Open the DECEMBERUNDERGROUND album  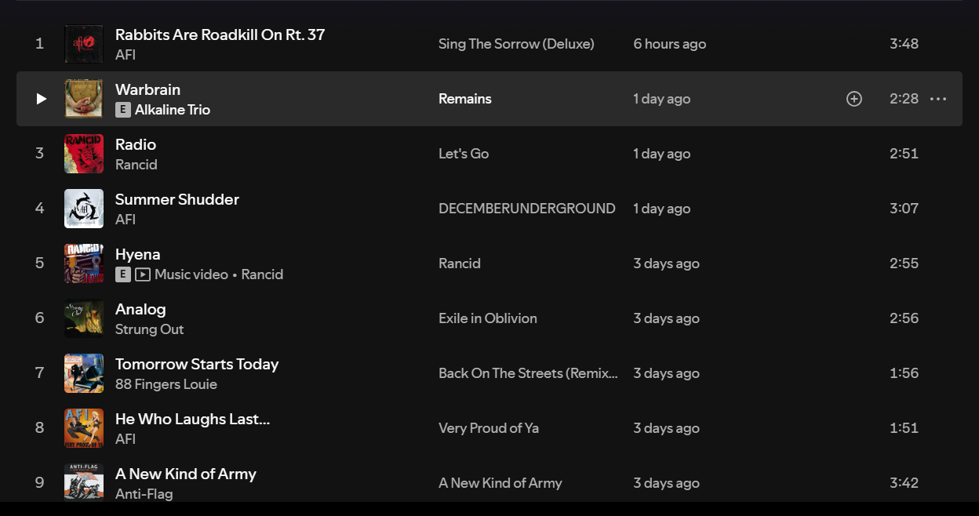(527, 209)
